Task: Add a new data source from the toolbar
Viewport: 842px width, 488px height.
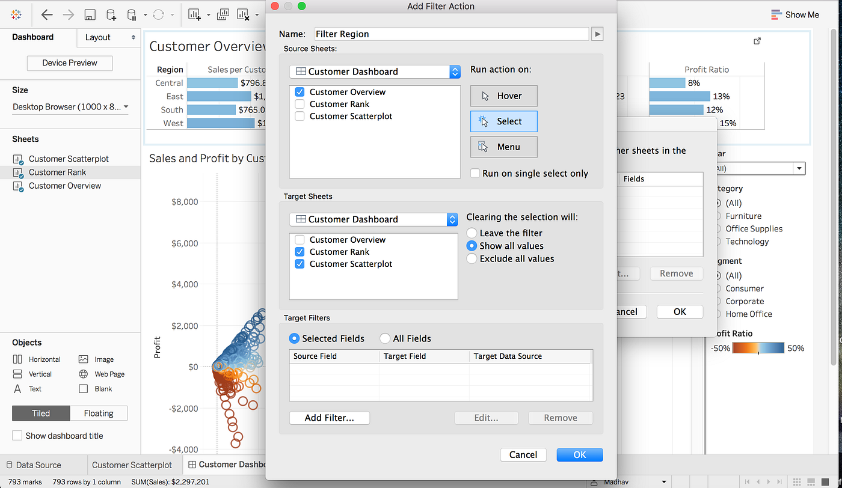Action: click(x=111, y=15)
